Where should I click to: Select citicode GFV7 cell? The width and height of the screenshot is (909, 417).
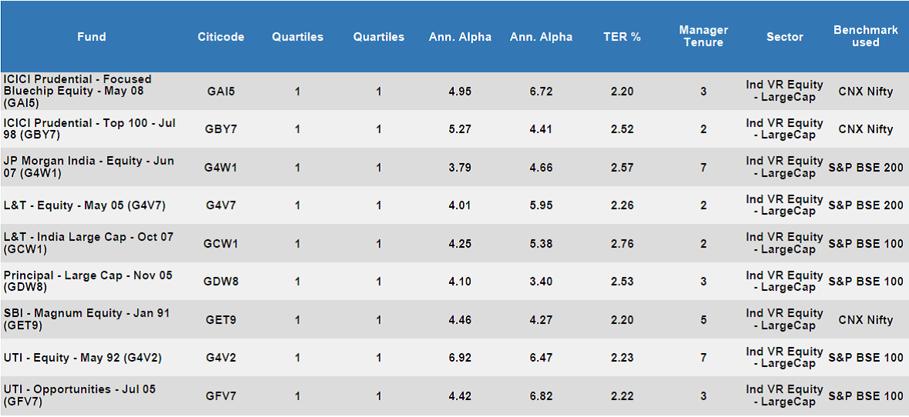[x=221, y=396]
